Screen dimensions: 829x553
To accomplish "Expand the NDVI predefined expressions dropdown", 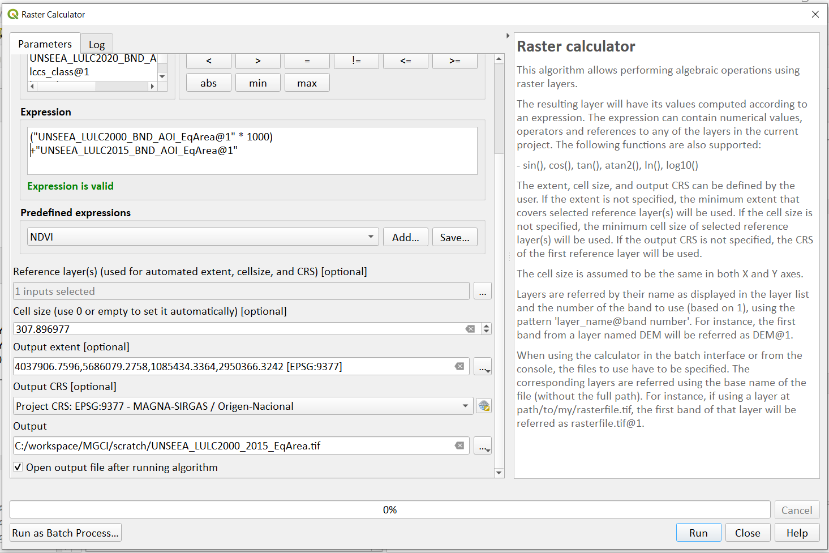I will click(371, 237).
